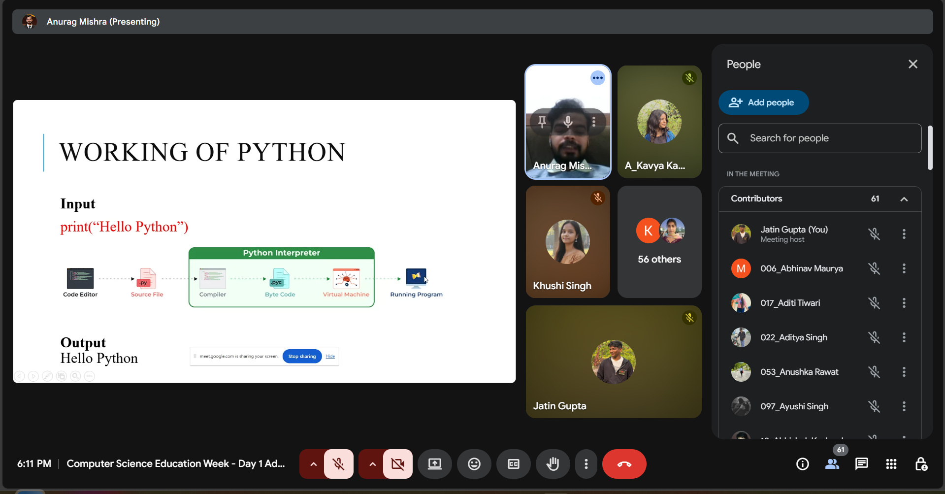Pin Anurag Mishra's video tile
945x494 pixels.
pos(542,121)
